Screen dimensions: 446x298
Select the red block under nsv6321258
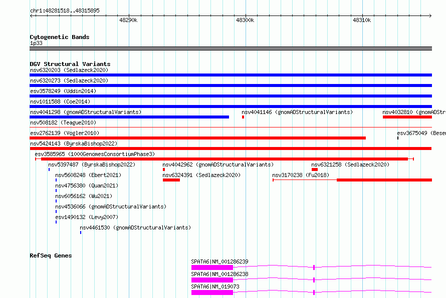(x=315, y=169)
